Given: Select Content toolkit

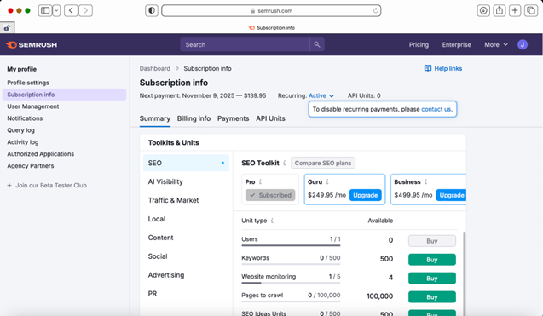Looking at the screenshot, I should tap(186, 238).
